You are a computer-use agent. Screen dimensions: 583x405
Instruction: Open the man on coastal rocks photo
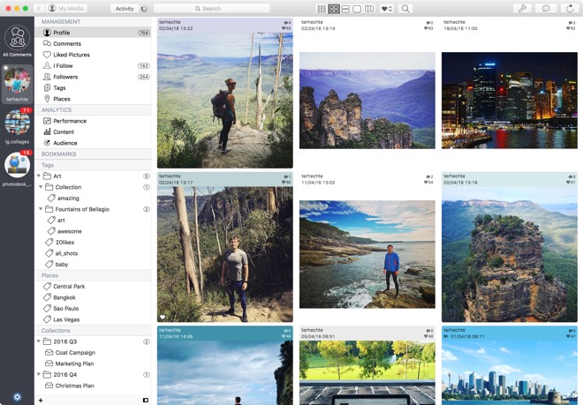[x=367, y=254]
